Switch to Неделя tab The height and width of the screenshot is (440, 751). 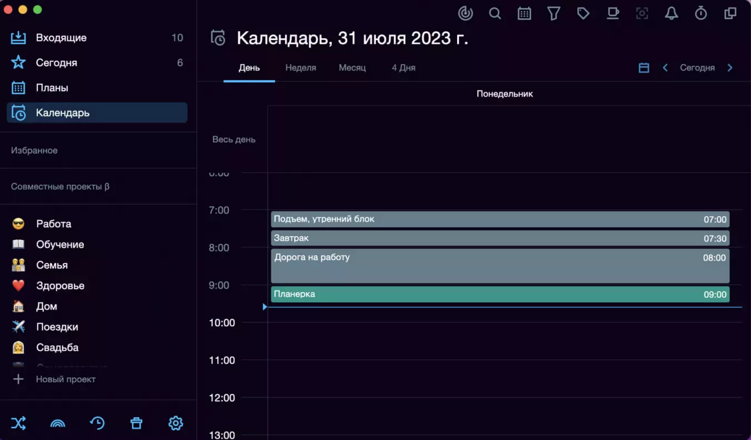[x=301, y=68]
